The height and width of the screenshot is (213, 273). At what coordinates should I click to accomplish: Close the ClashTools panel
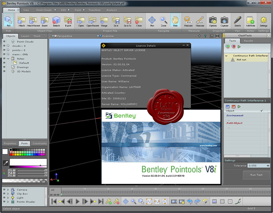[x=268, y=35]
